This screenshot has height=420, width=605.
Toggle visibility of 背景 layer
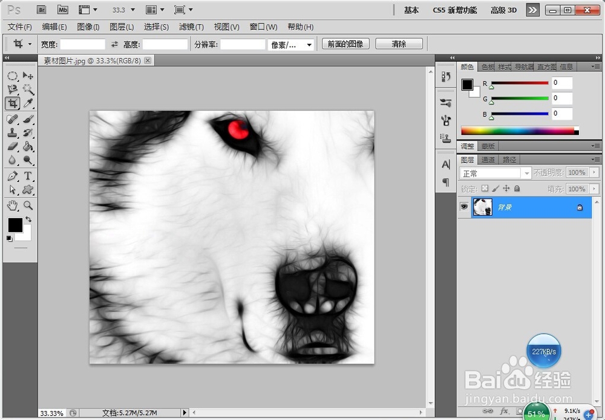(464, 207)
